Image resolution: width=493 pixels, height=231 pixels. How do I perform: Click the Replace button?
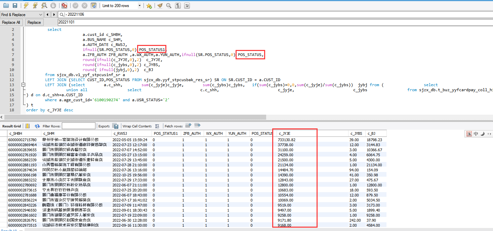34,22
